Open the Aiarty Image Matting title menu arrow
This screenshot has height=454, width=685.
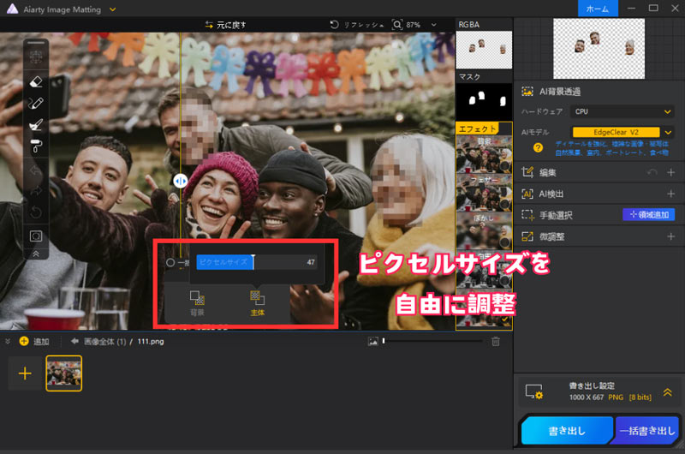(x=113, y=9)
